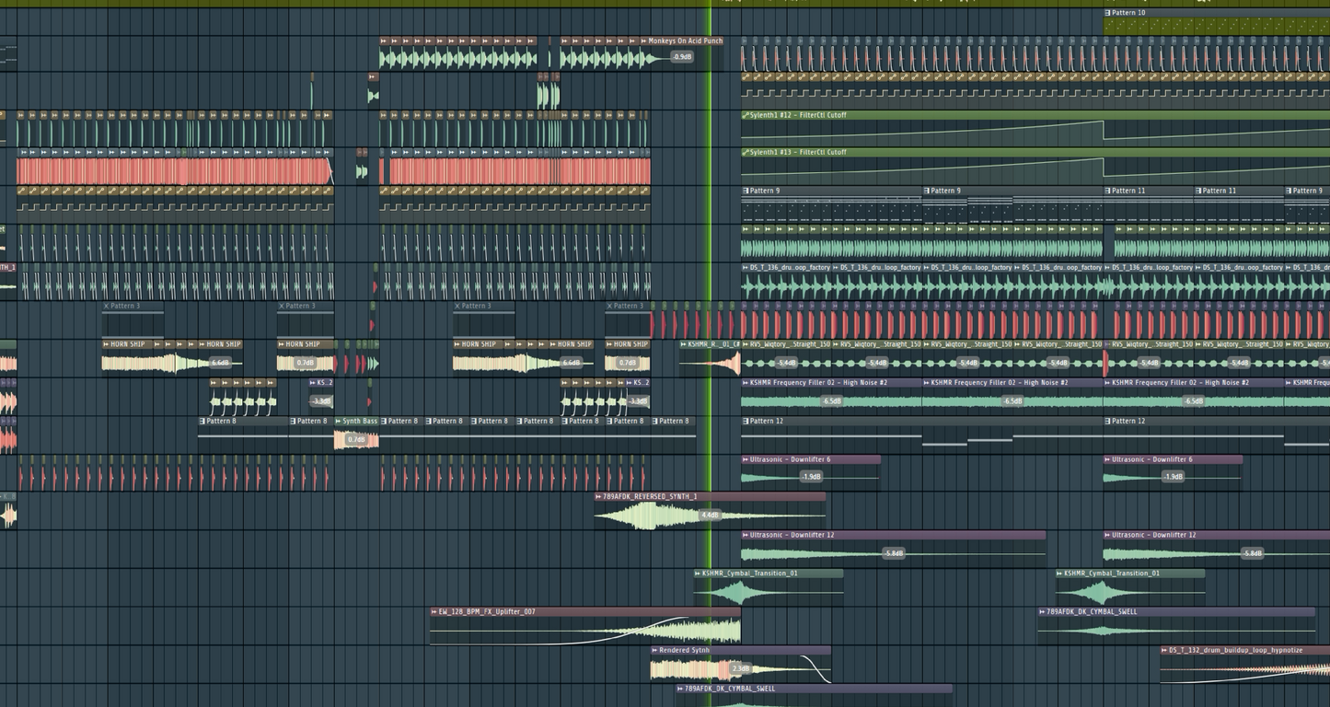
Task: Click the drop point in Sylenth1 #12 automation envelope
Action: pos(1104,130)
